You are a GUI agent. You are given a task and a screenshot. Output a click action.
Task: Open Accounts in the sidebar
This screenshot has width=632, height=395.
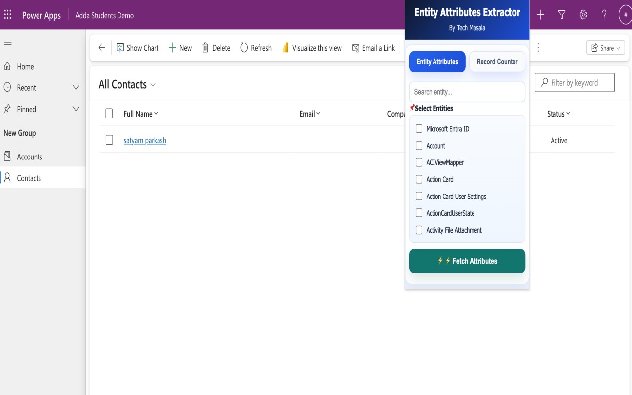click(x=43, y=157)
